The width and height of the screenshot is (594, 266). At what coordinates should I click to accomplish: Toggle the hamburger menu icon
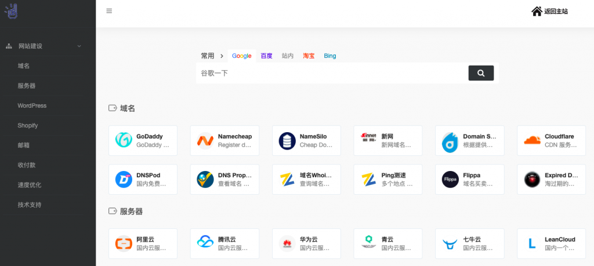tap(109, 11)
